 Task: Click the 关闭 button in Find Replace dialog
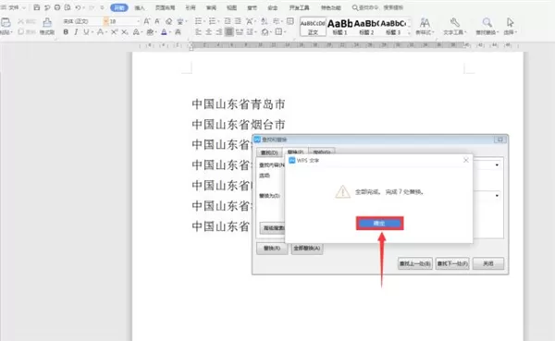488,263
